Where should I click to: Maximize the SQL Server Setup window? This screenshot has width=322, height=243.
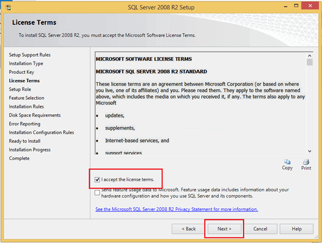coord(297,7)
